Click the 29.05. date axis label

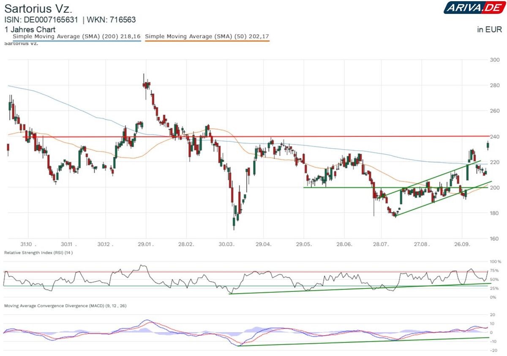(x=303, y=245)
